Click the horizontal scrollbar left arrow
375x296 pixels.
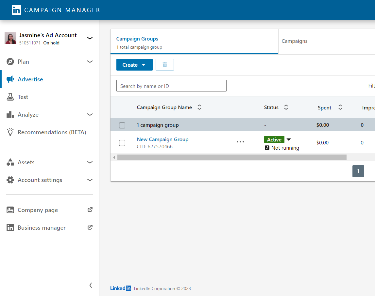114,157
